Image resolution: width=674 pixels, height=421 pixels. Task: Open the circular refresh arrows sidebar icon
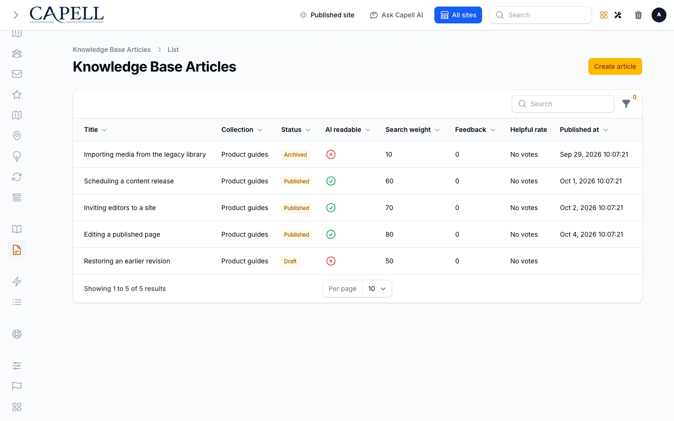pyautogui.click(x=17, y=177)
